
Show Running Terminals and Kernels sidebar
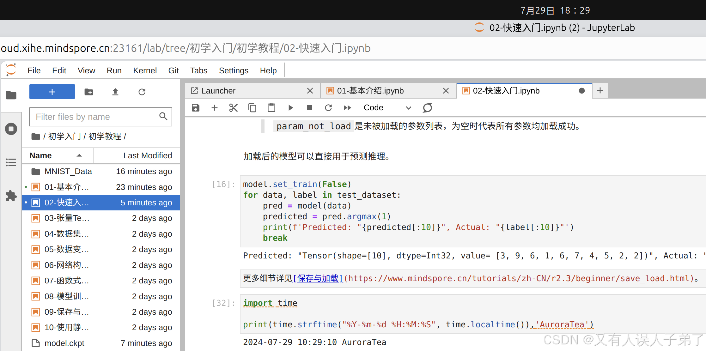(11, 129)
